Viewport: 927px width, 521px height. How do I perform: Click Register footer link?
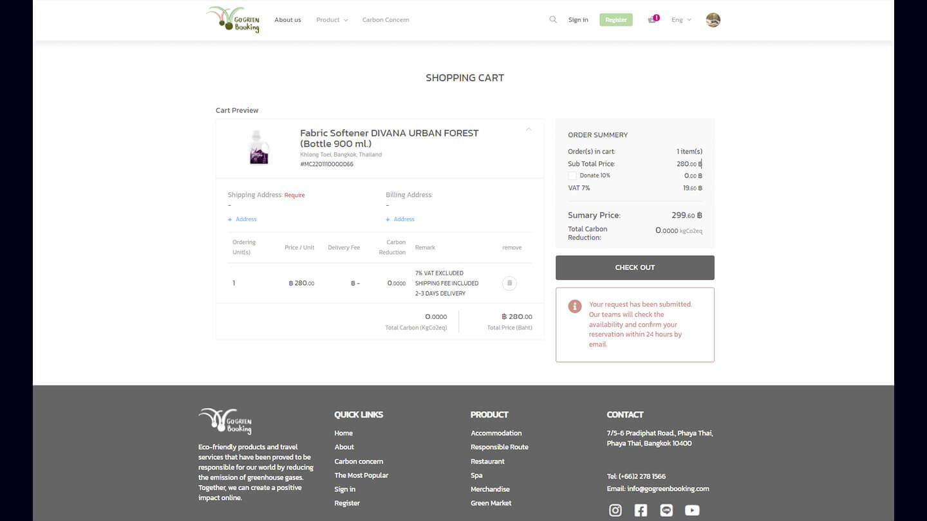click(x=347, y=503)
